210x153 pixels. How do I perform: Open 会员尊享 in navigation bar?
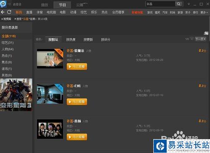(x=118, y=12)
